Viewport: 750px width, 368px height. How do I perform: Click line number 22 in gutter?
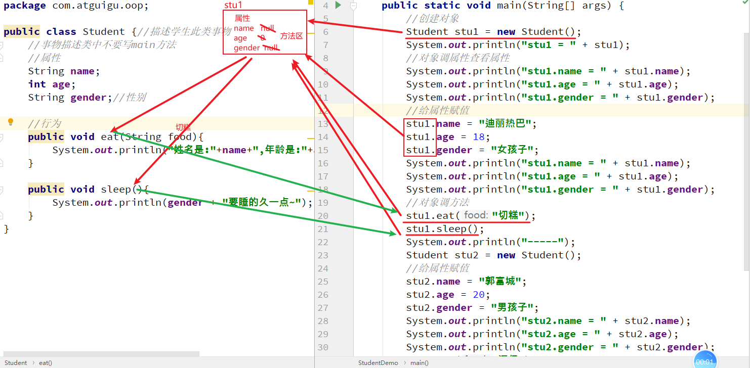point(323,242)
